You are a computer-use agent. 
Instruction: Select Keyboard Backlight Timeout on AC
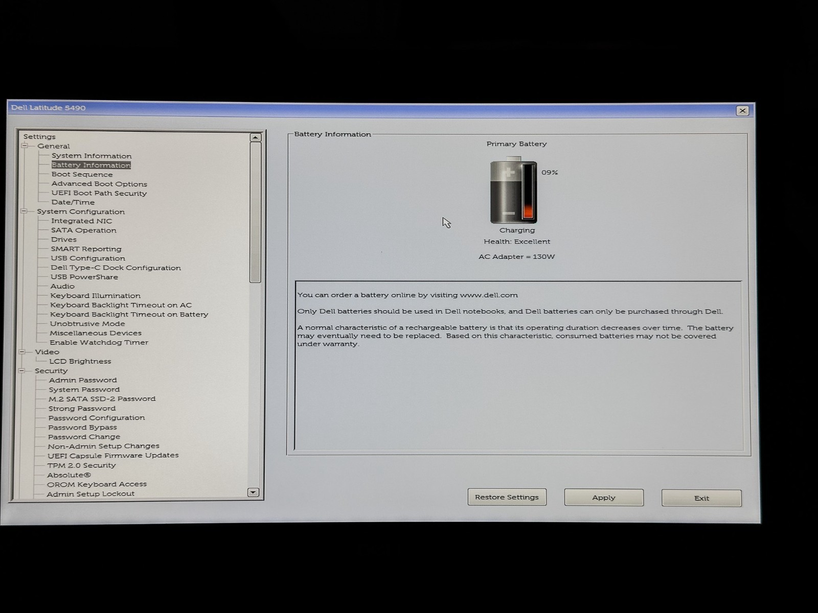[x=121, y=305]
